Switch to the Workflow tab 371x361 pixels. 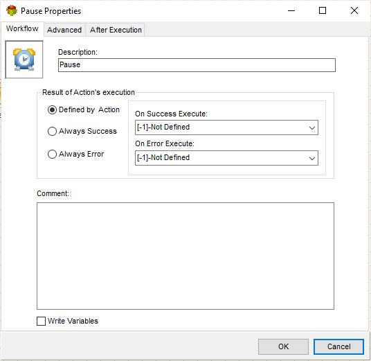[22, 28]
